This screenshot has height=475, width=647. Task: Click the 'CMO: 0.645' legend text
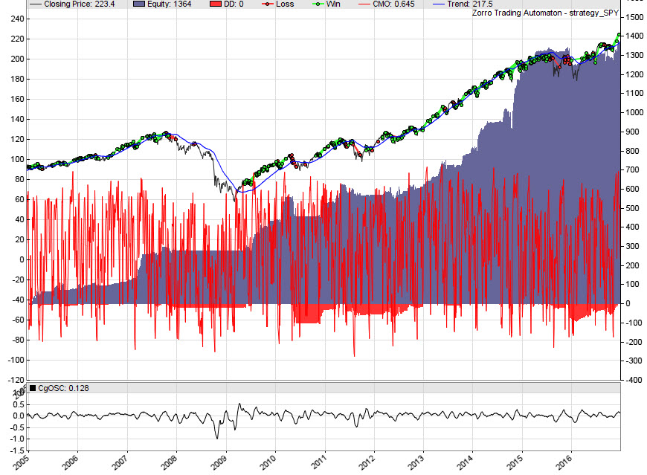399,4
